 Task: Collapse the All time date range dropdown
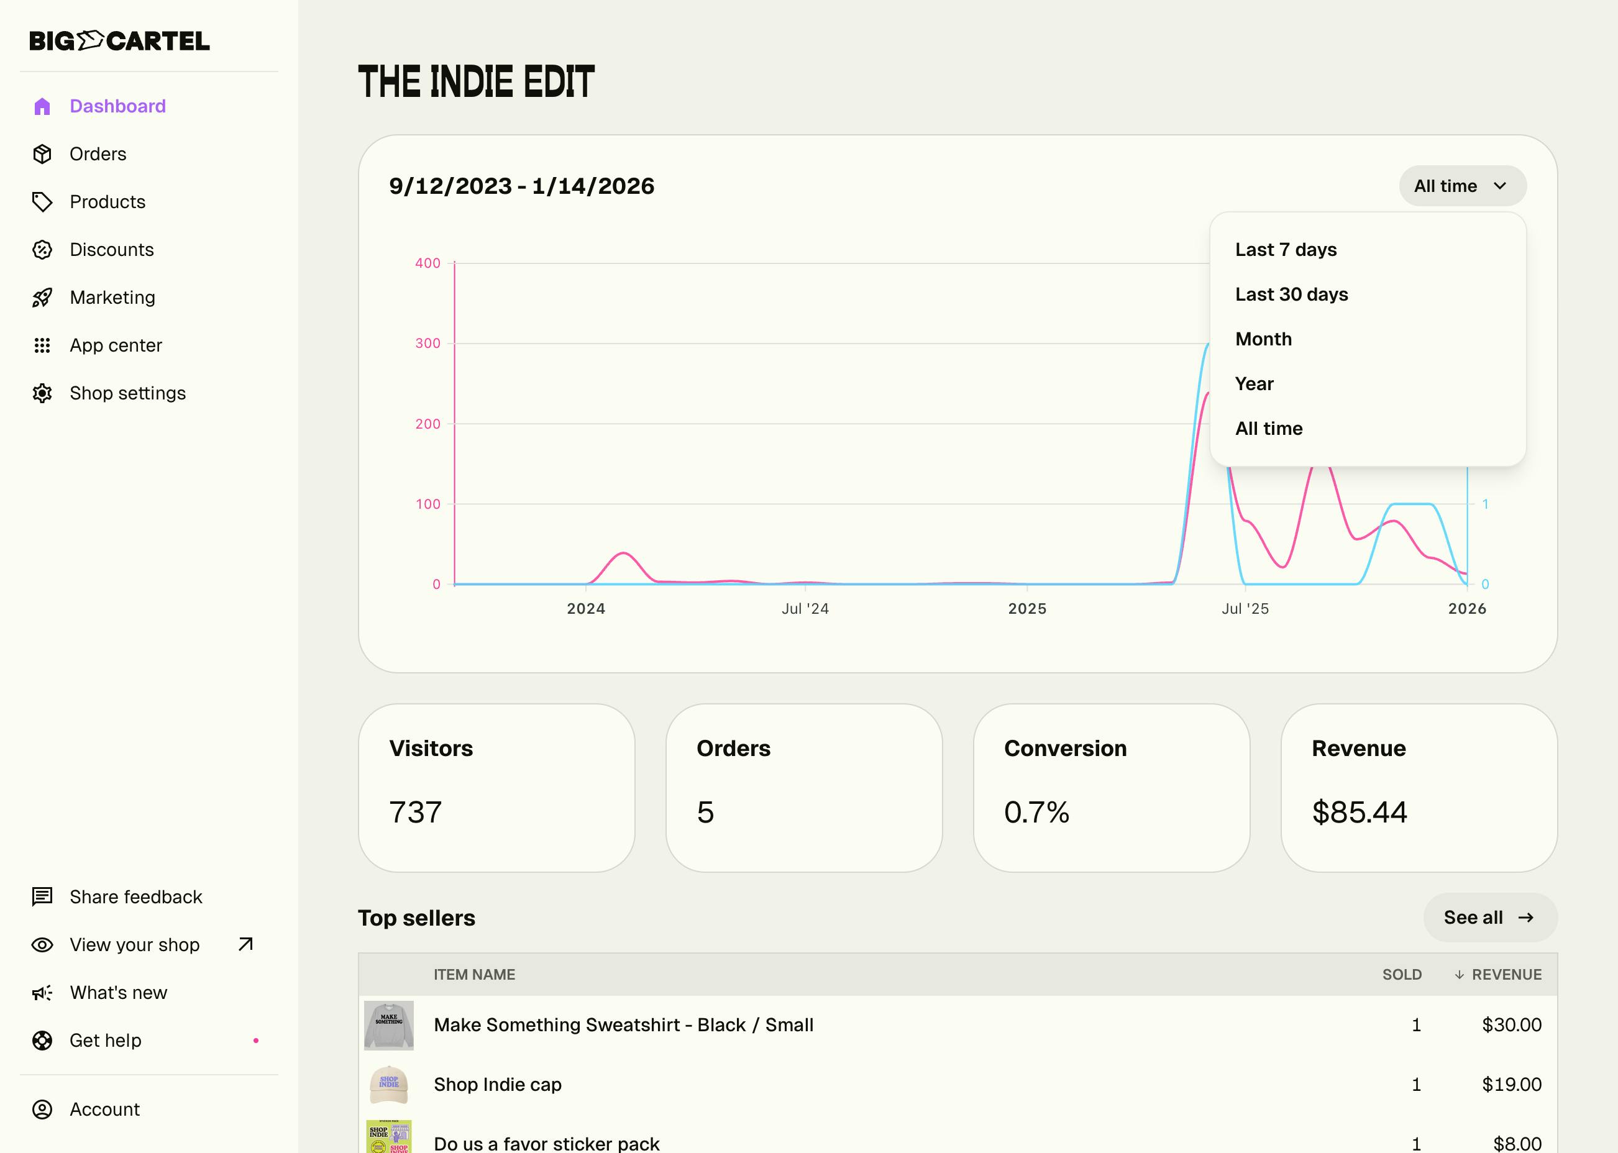[x=1462, y=186]
